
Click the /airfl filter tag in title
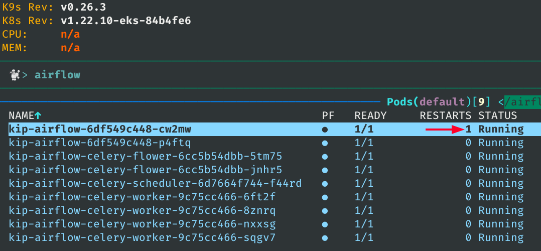tap(522, 102)
